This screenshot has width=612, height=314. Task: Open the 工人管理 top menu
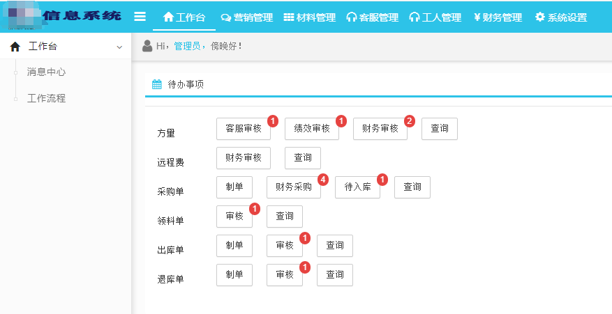coord(435,17)
